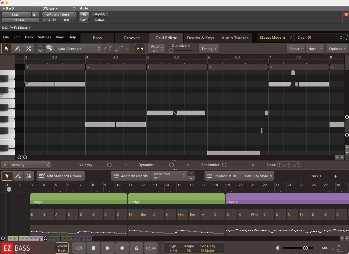Click the plugin window icon under Auto
The width and height of the screenshot is (349, 254).
84,14
